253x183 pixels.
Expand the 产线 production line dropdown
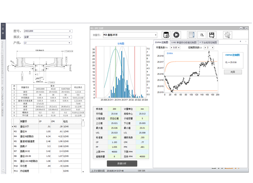pos(70,42)
